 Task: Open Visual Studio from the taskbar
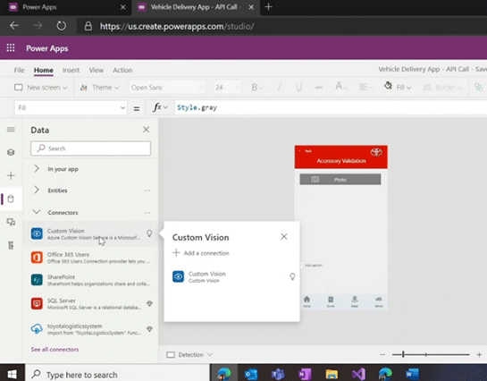coord(358,374)
